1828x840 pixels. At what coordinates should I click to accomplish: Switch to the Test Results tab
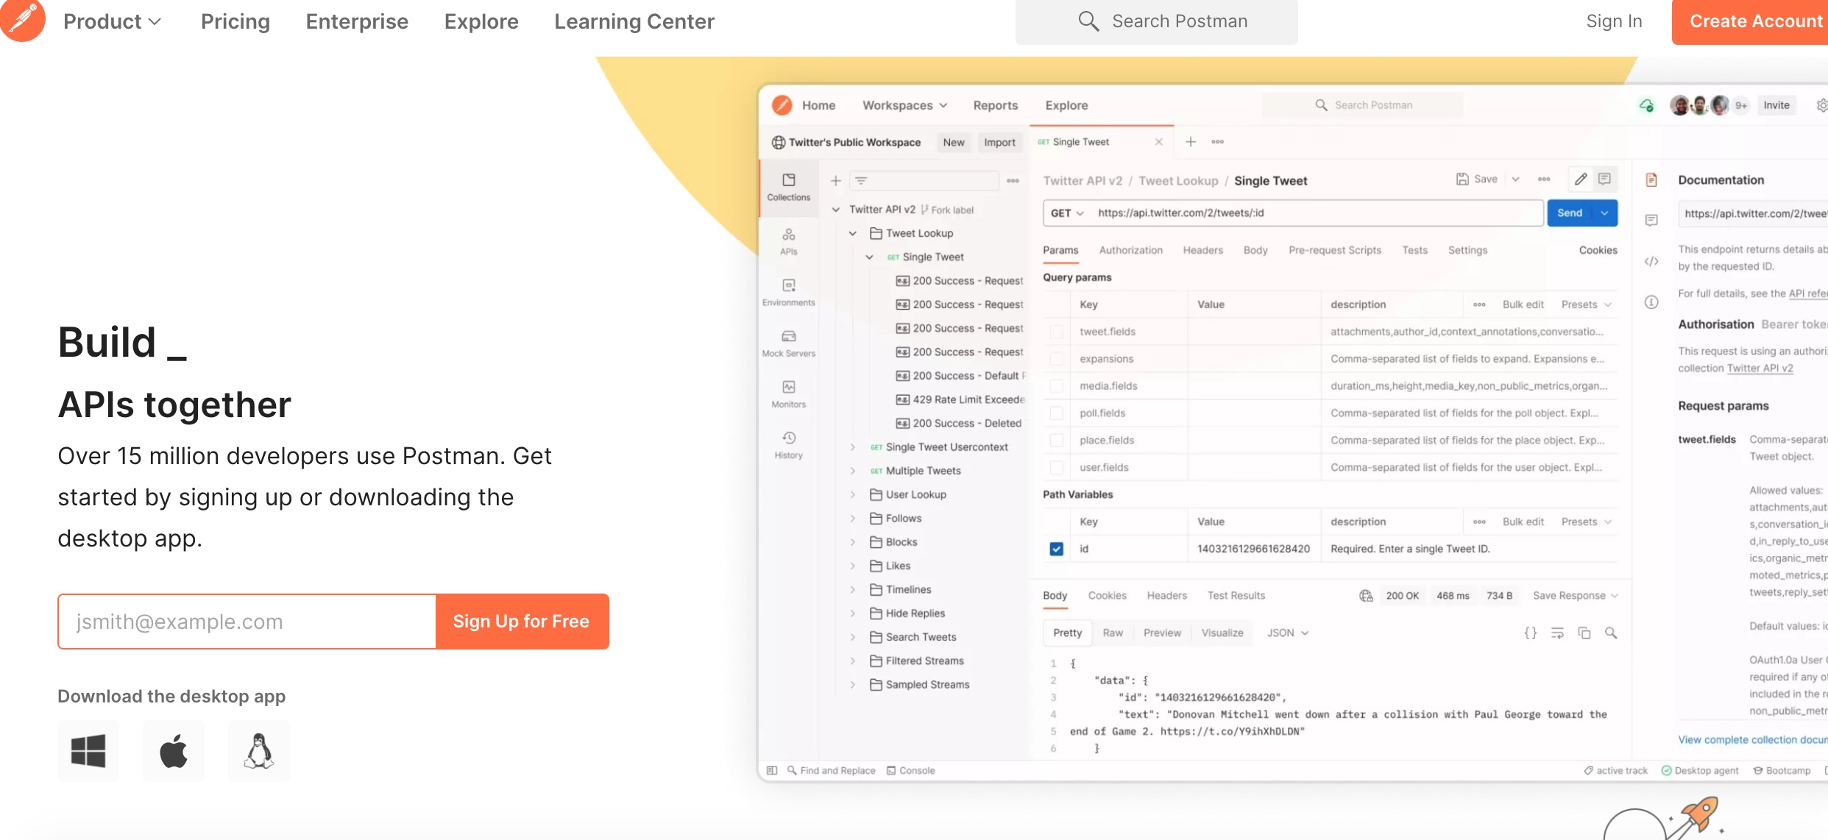pos(1236,595)
